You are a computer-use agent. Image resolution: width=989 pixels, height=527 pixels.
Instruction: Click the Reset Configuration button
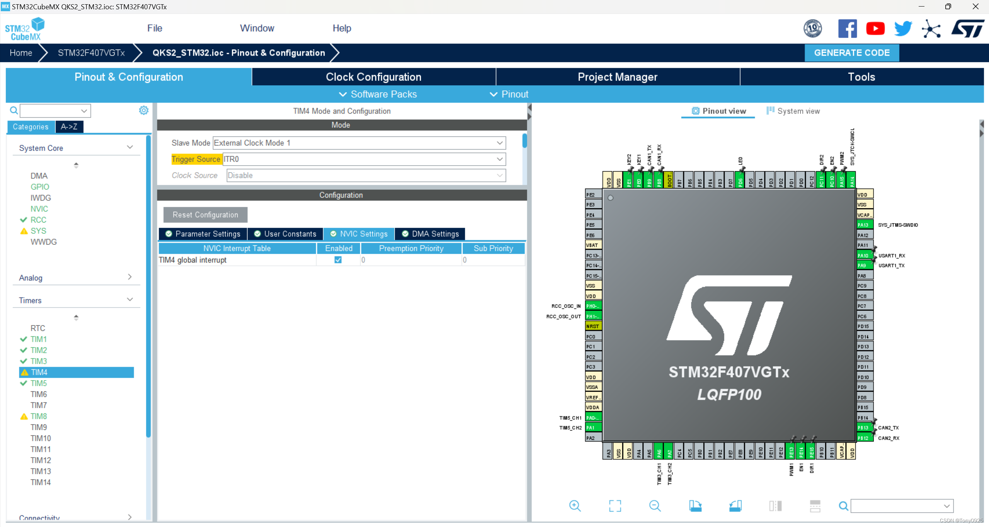click(205, 215)
